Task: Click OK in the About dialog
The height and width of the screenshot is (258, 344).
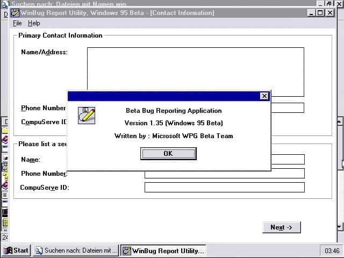Action: (x=168, y=154)
